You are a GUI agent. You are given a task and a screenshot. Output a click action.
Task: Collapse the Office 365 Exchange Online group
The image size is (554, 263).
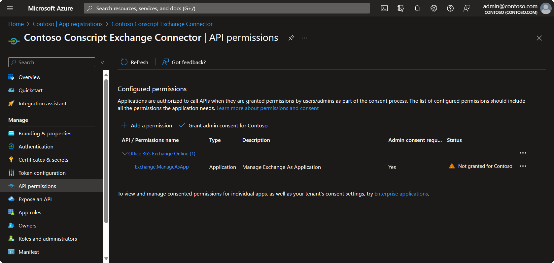tap(125, 153)
